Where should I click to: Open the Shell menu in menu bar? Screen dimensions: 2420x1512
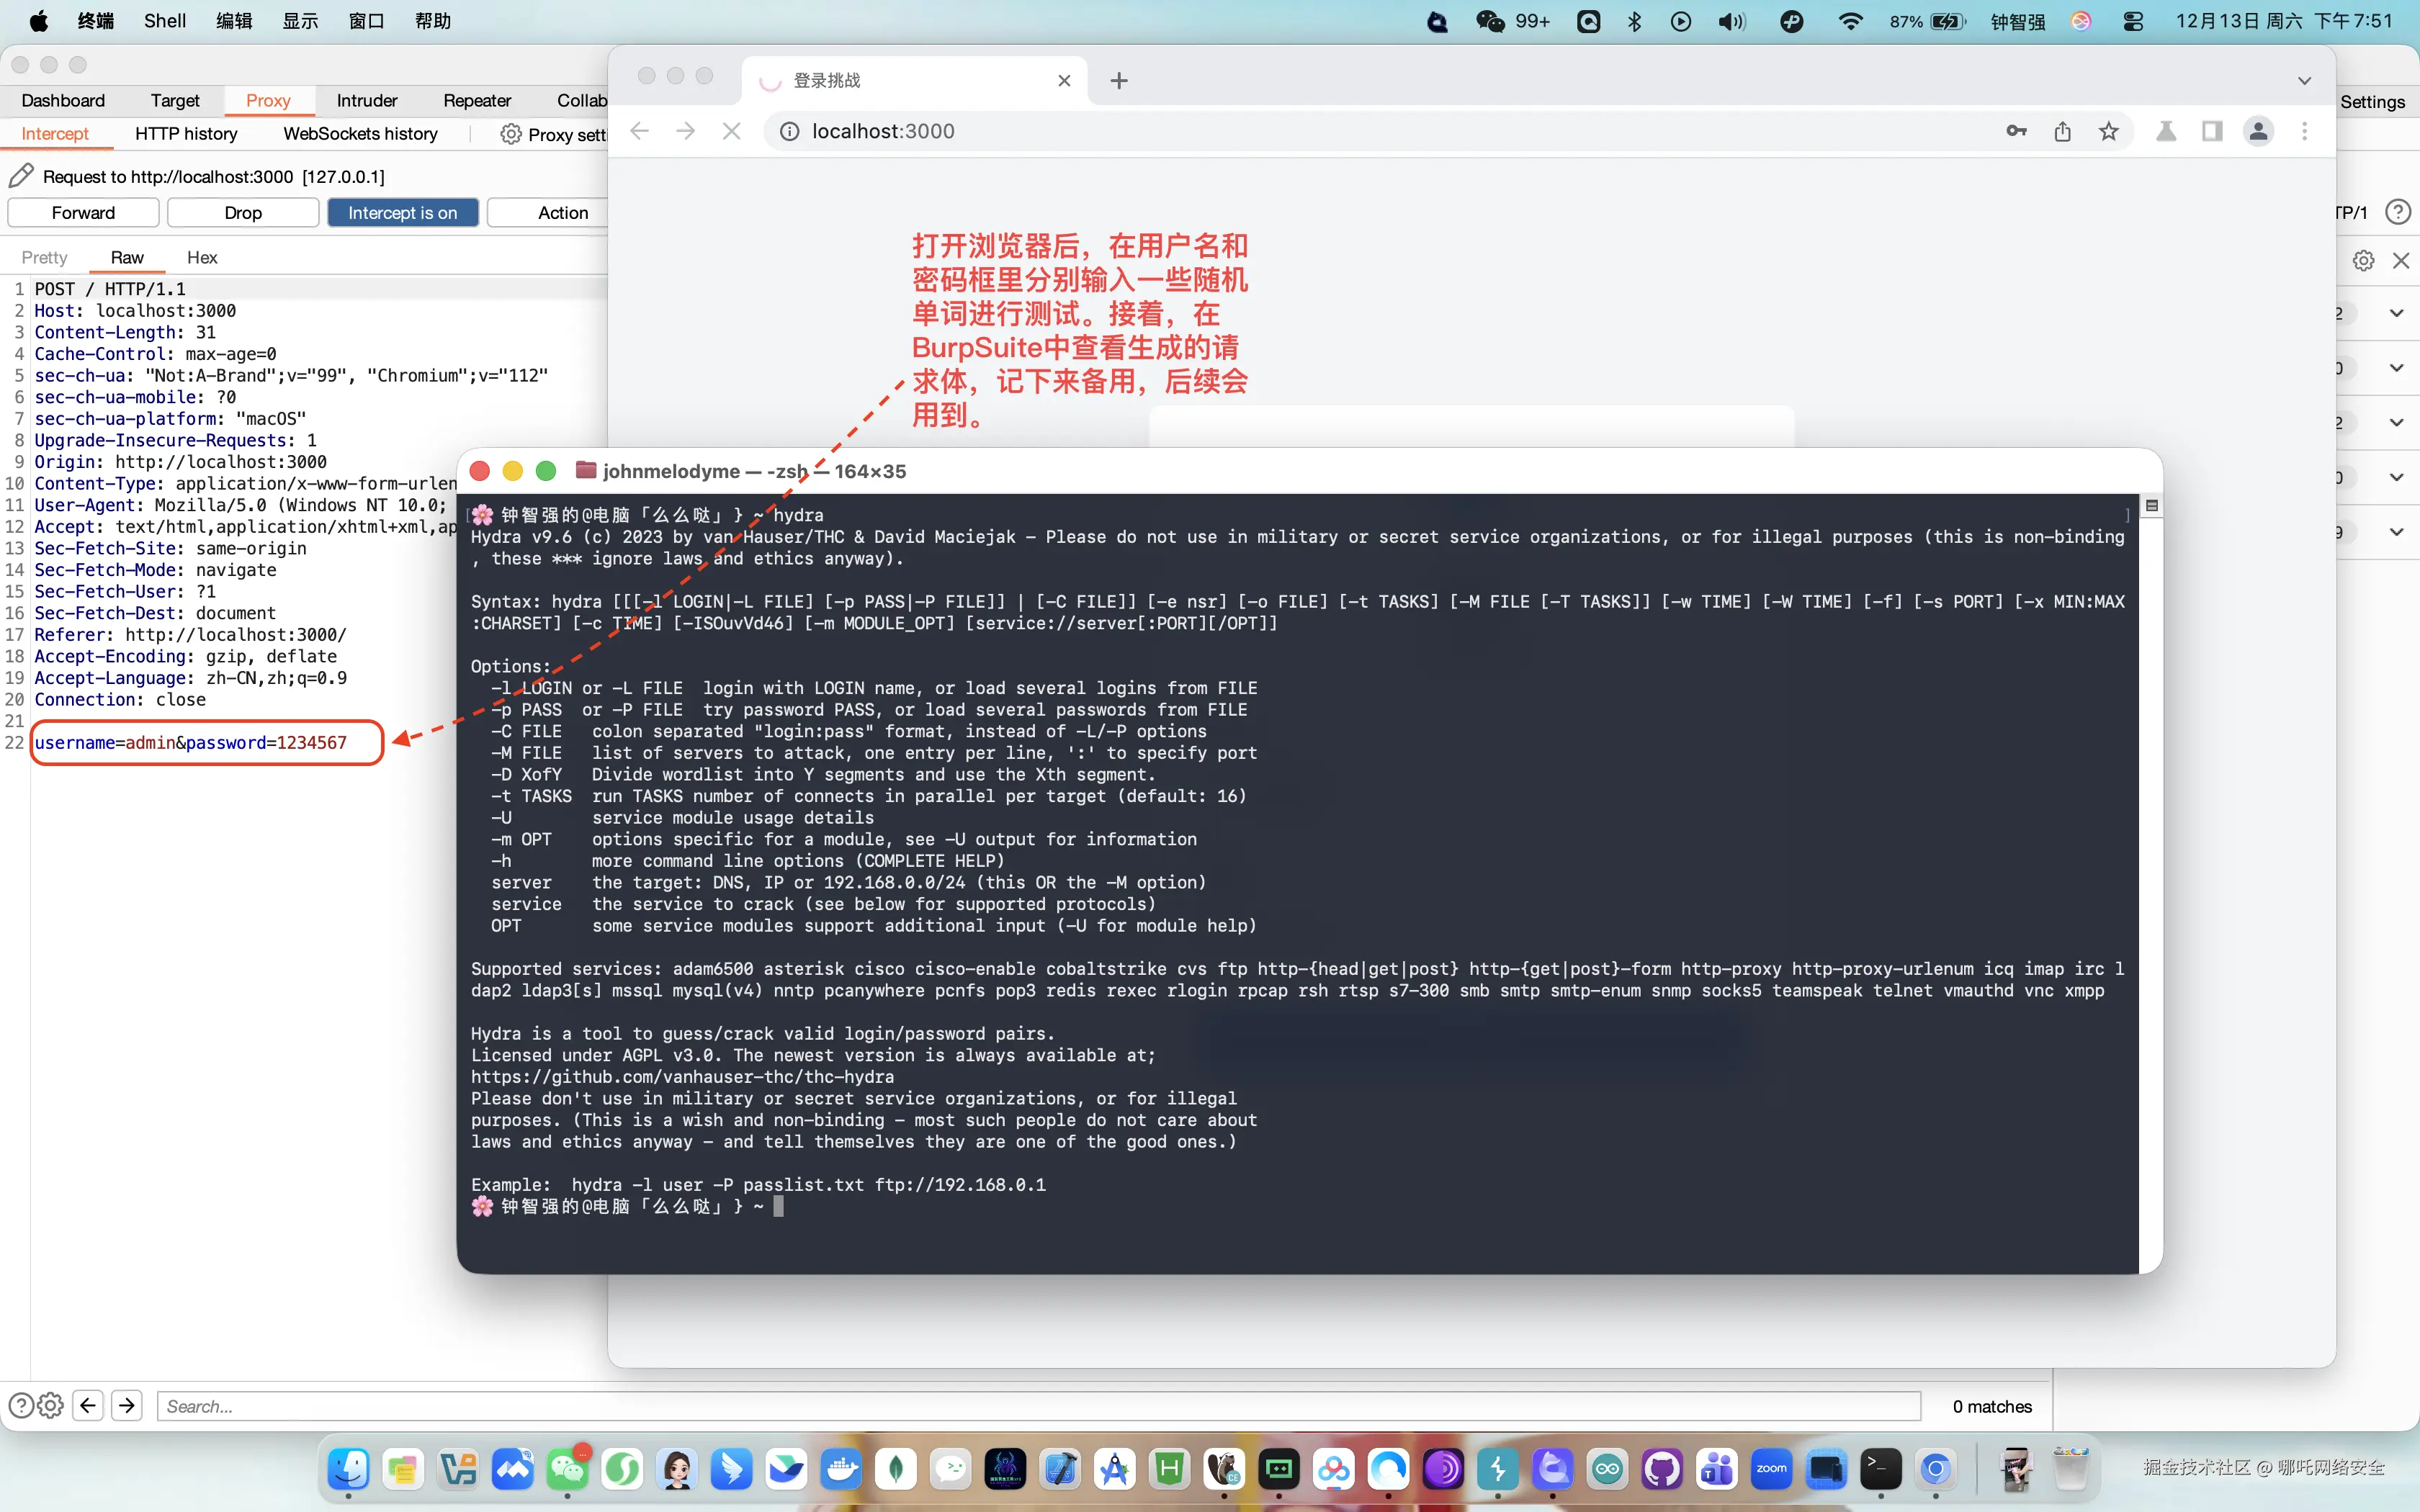point(164,21)
